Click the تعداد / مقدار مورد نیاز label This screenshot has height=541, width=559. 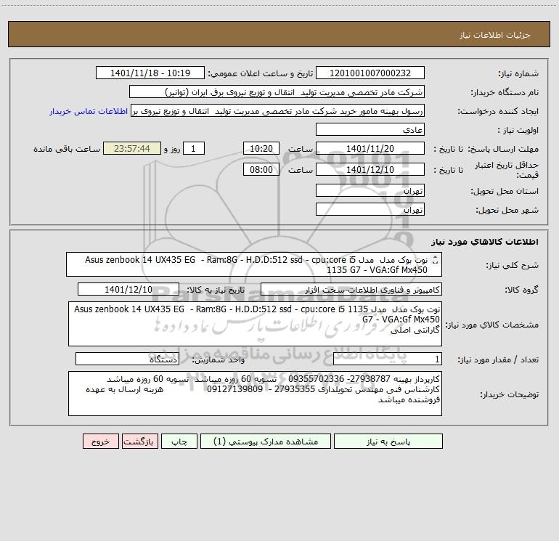(498, 359)
